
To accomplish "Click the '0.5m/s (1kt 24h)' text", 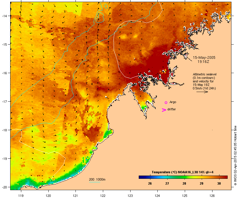I will [x=204, y=88].
